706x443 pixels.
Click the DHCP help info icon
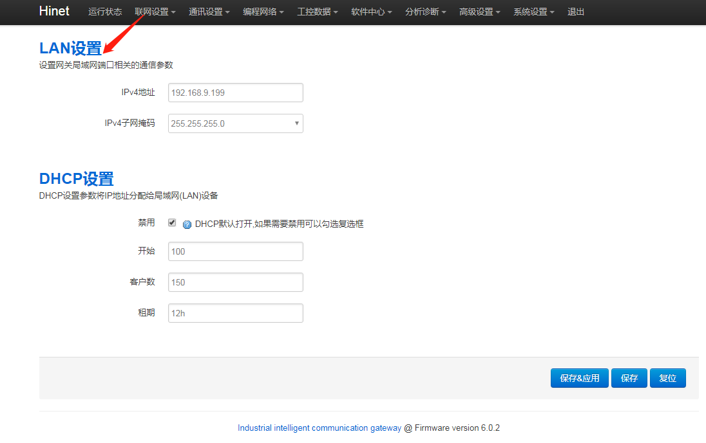[x=187, y=224]
